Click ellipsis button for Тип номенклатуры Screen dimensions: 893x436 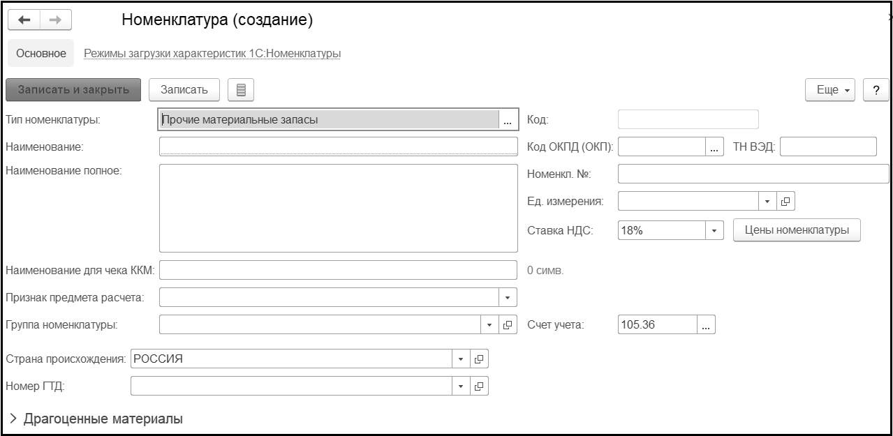[x=508, y=120]
